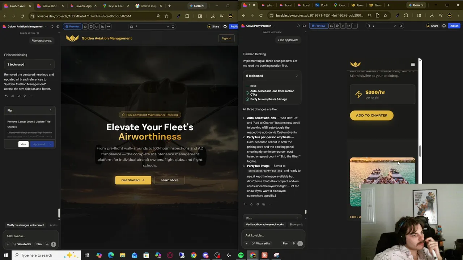Click Golden Aviation chat scrollbar
Viewport: 463px width, 260px height.
click(x=59, y=213)
